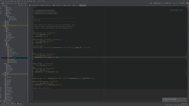Open the Edit menu
The image size is (189, 106).
tap(6, 1)
